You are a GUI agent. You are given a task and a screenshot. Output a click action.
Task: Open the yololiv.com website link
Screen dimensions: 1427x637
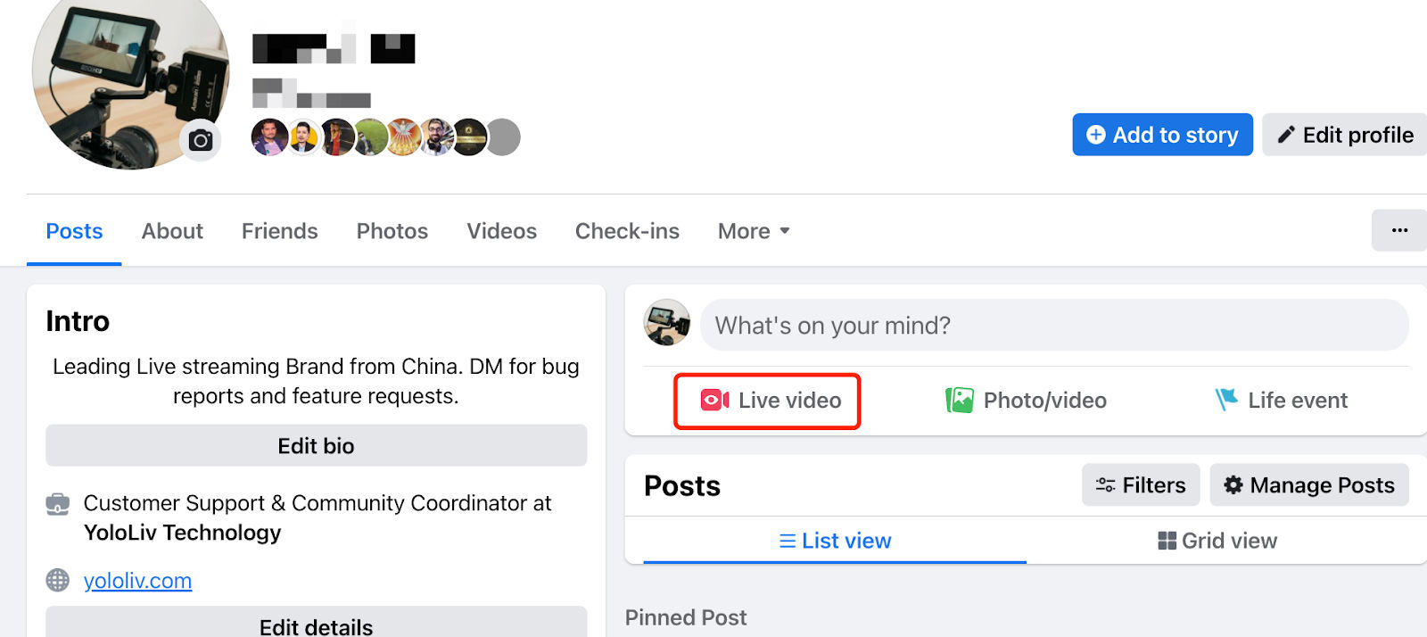(x=137, y=581)
